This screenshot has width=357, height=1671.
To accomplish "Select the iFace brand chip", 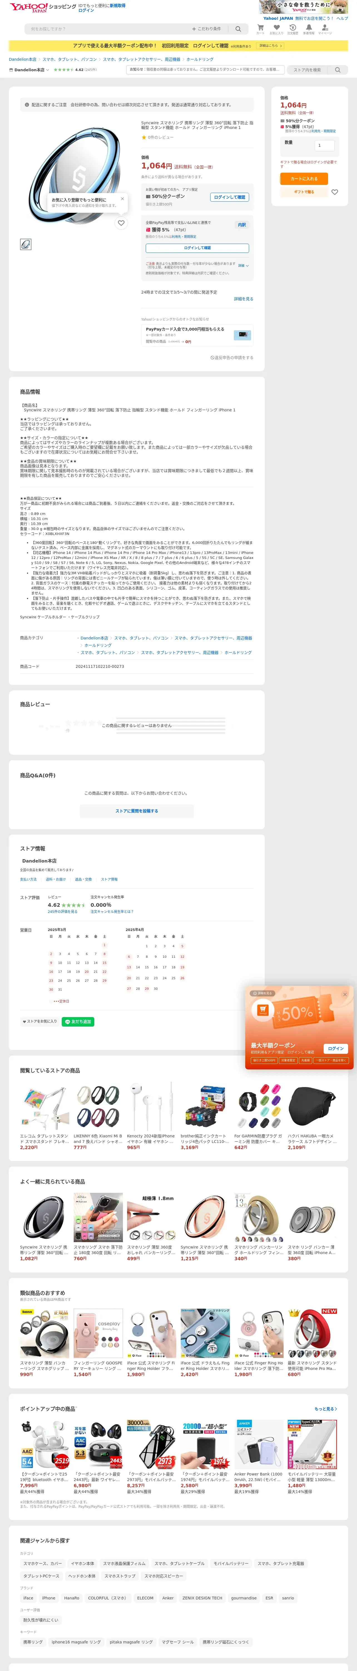I will [29, 1598].
